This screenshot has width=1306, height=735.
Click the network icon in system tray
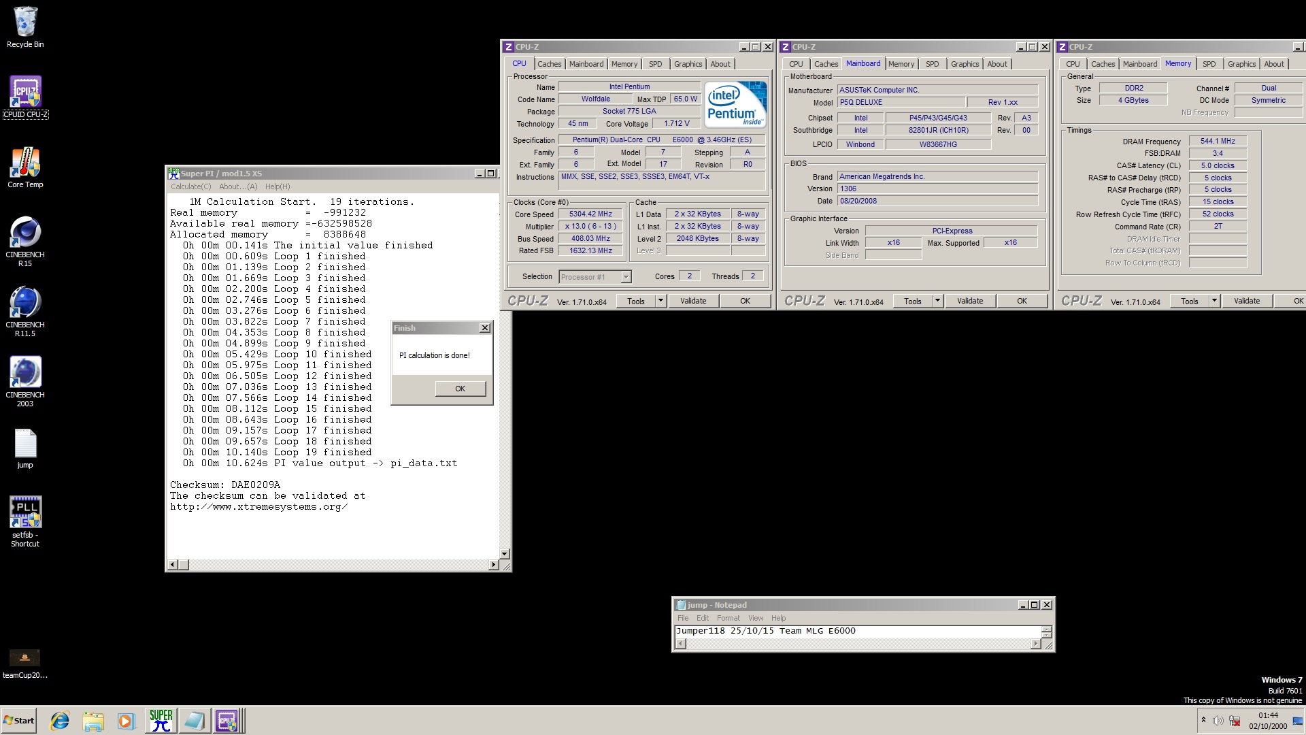click(x=1234, y=721)
